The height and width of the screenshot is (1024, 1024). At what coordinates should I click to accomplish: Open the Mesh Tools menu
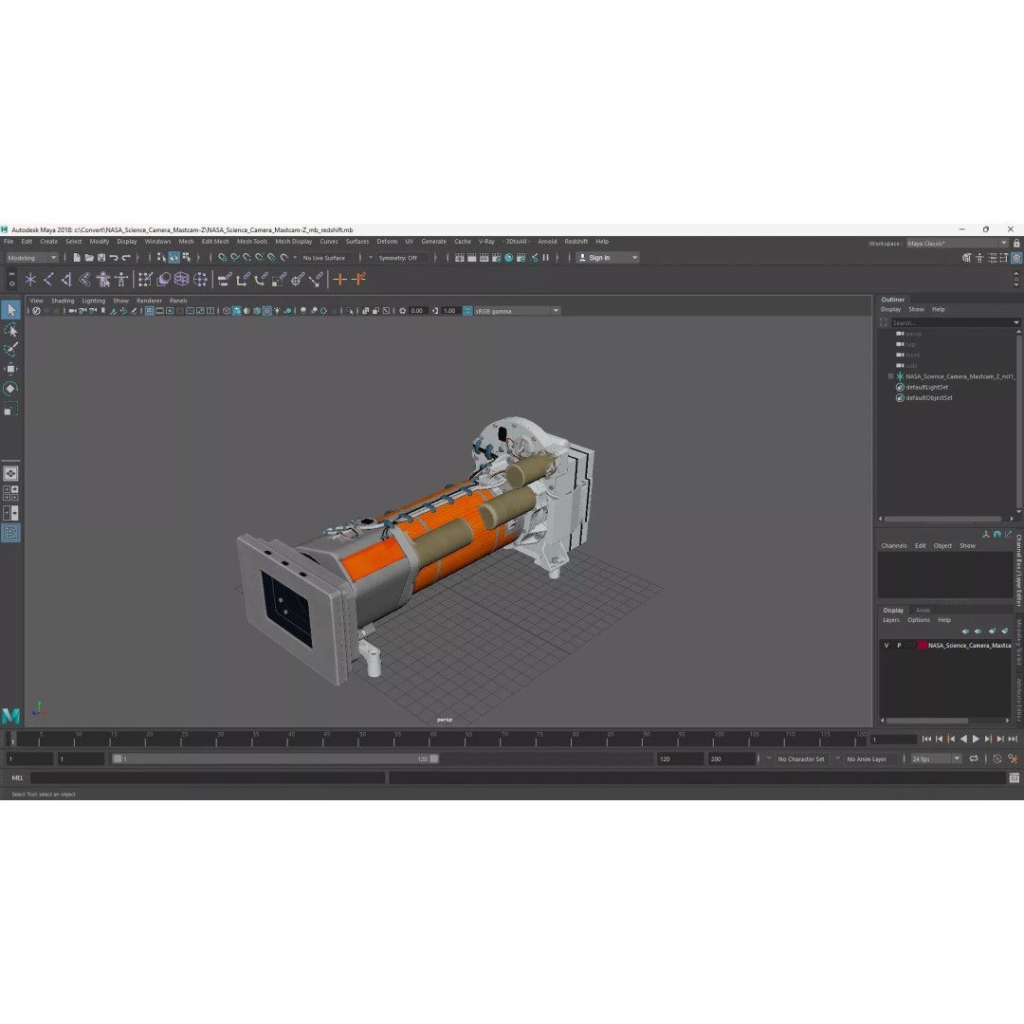coord(252,241)
